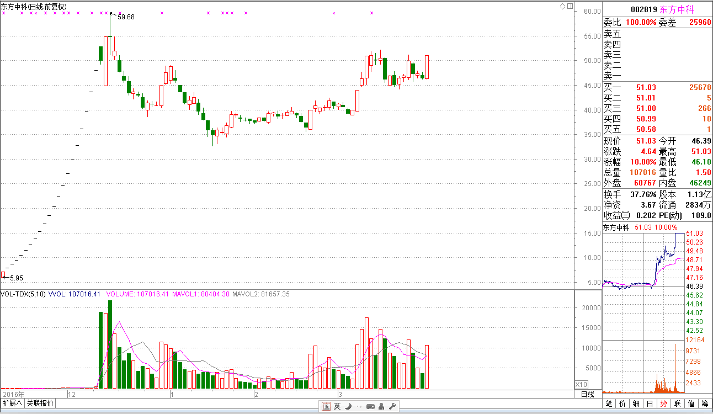Click stock code 002819

click(x=643, y=10)
